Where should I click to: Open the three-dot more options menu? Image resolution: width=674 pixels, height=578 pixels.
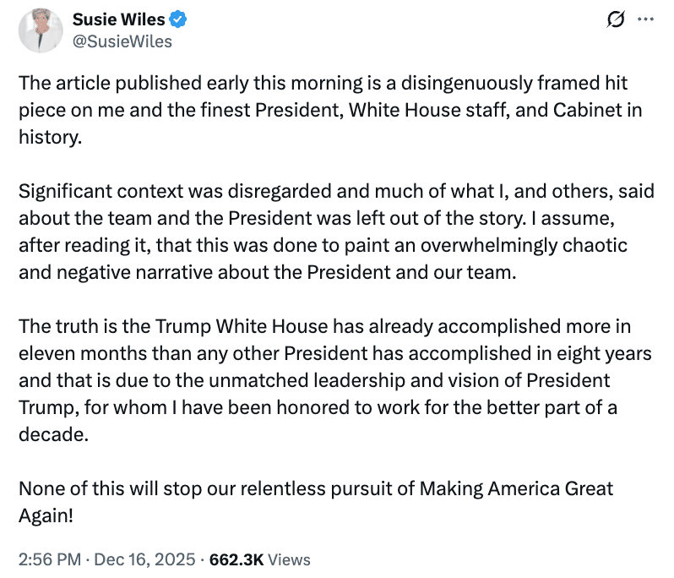[644, 19]
